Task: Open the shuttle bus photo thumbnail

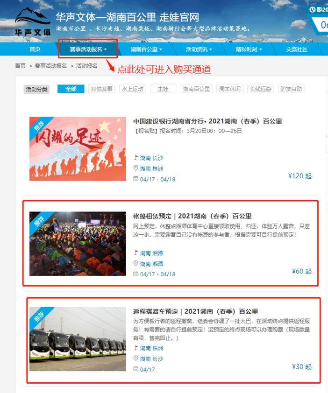Action: [78, 339]
